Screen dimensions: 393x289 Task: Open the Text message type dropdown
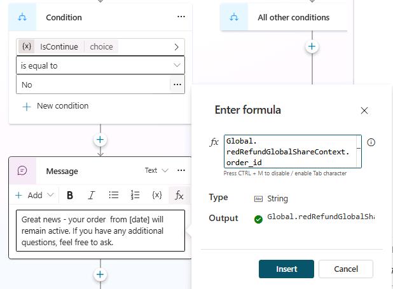(x=156, y=170)
